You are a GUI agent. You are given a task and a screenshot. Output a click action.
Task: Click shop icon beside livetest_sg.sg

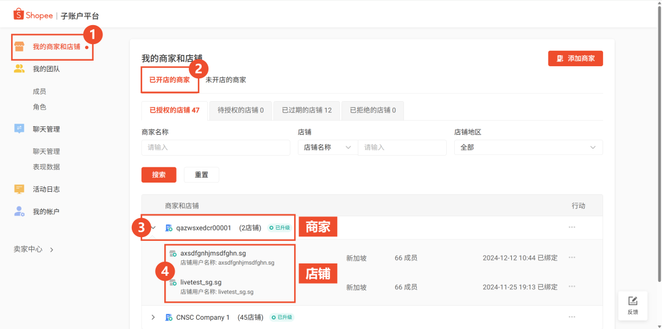coord(173,282)
